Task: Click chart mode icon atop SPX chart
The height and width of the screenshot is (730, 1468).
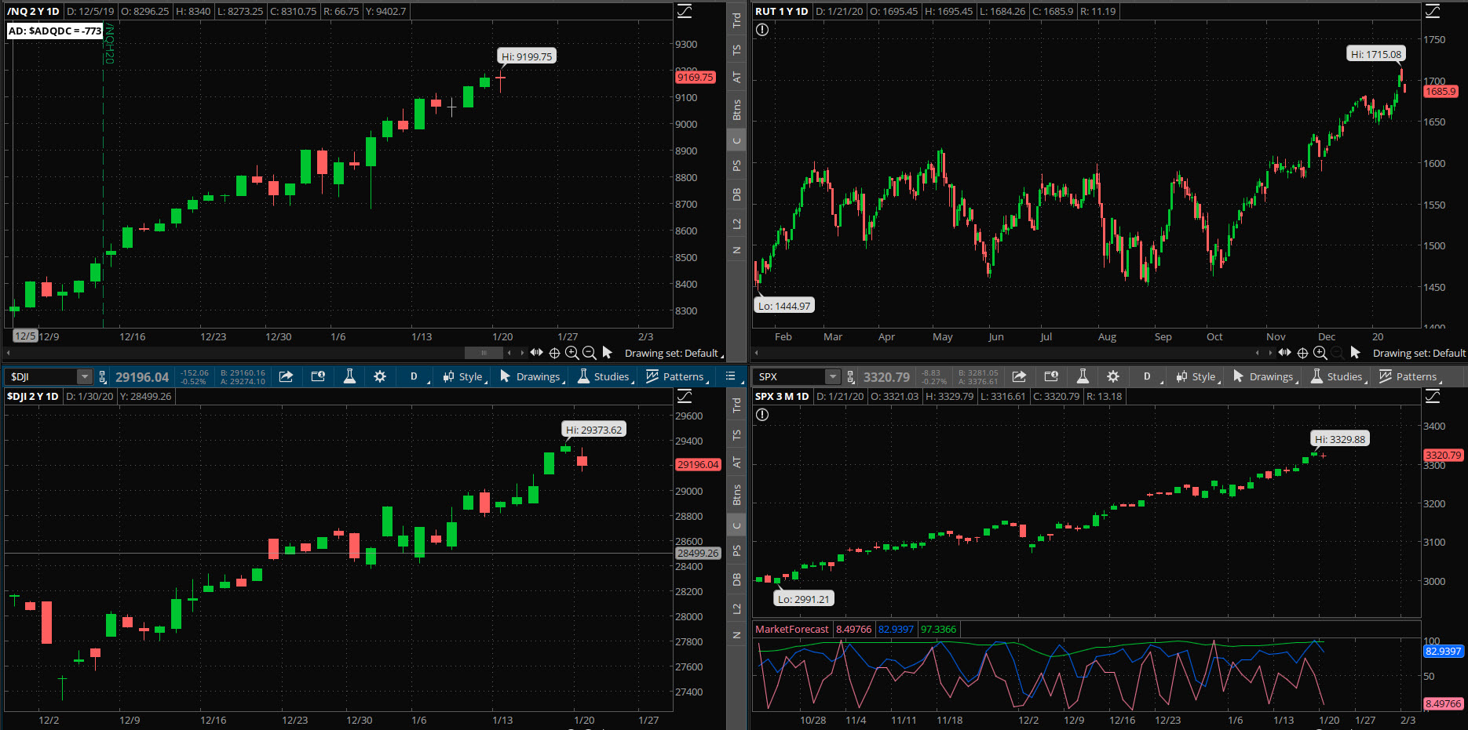Action: click(1433, 396)
